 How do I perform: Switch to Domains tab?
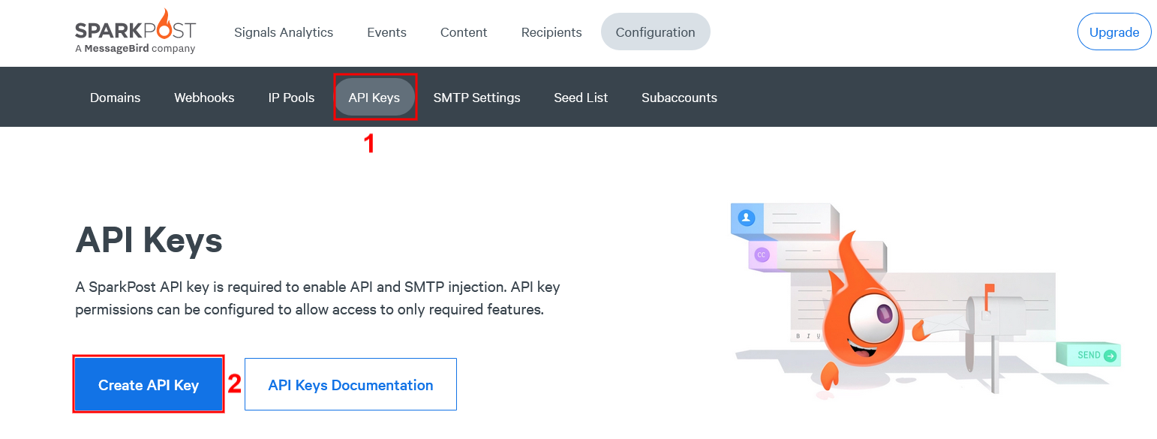116,98
